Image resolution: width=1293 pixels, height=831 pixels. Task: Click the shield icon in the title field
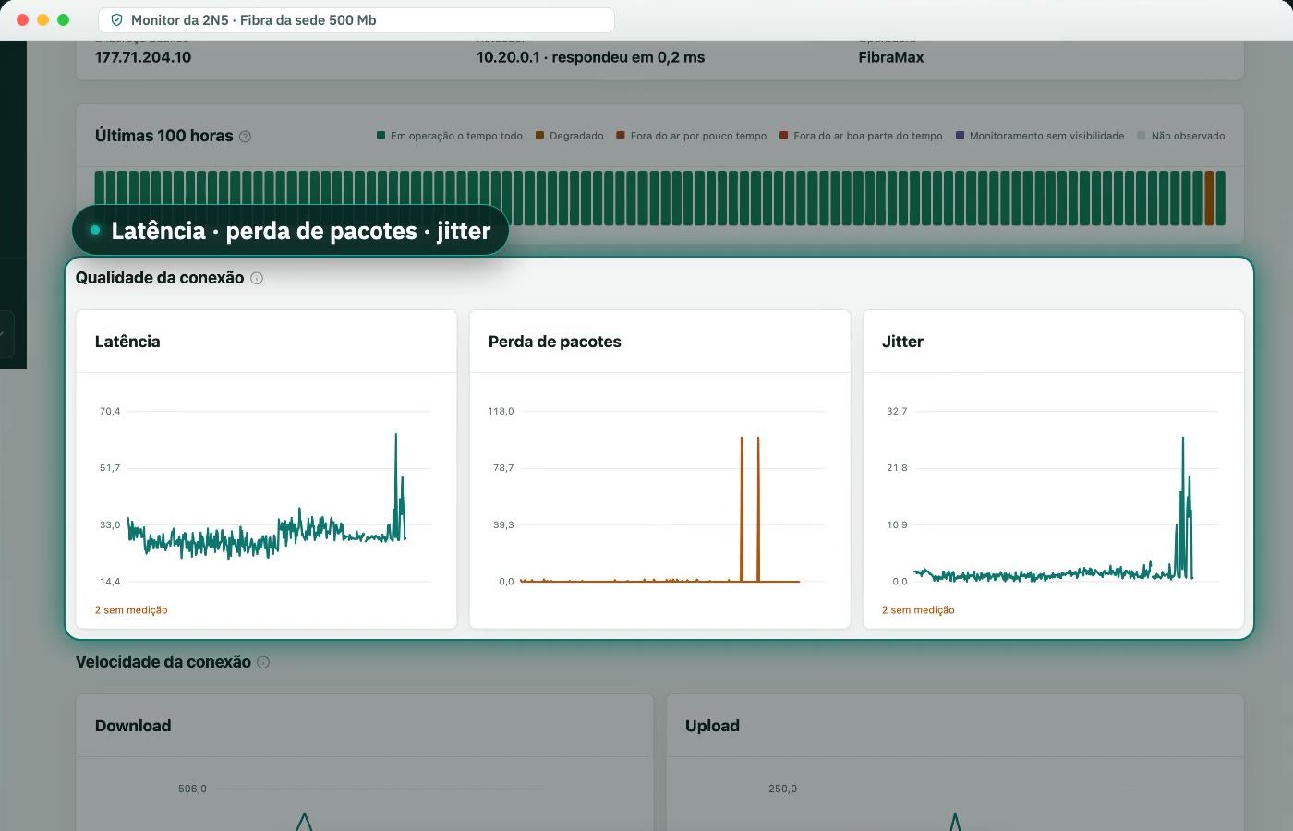coord(116,20)
